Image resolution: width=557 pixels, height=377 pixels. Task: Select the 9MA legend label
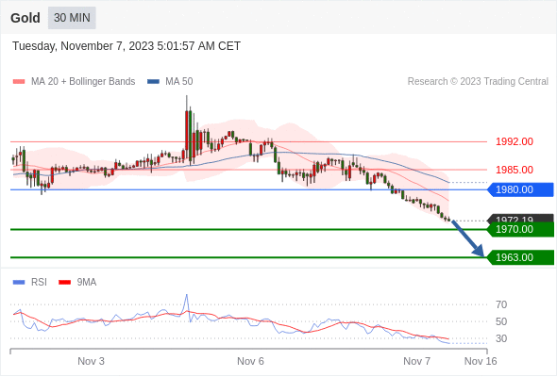coord(87,283)
